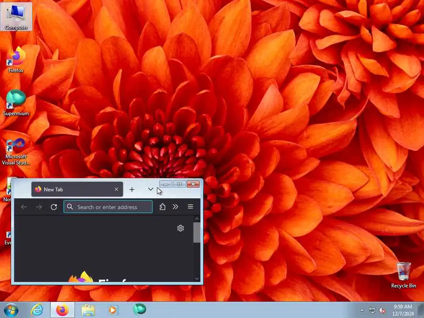The height and width of the screenshot is (318, 424).
Task: Maximize the Firefox window
Action: (179, 184)
